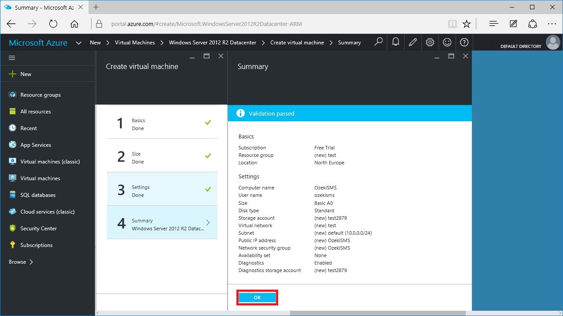
Task: Open reading view book icon
Action: point(452,24)
